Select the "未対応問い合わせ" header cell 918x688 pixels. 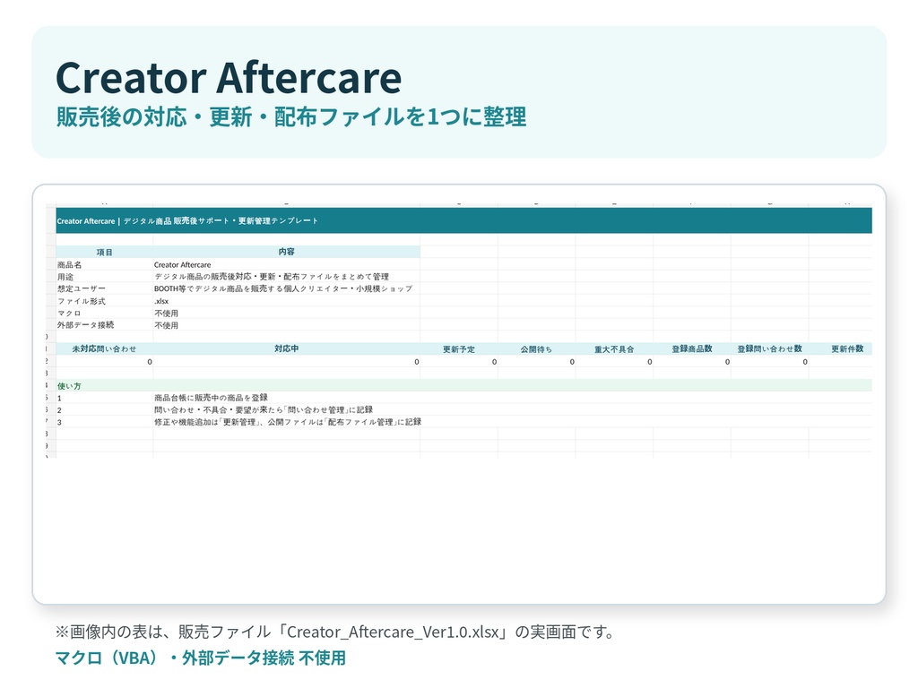[x=104, y=348]
